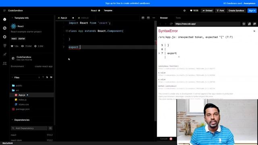
Task: Like the sandbox via heart 1838
Action: (194, 10)
